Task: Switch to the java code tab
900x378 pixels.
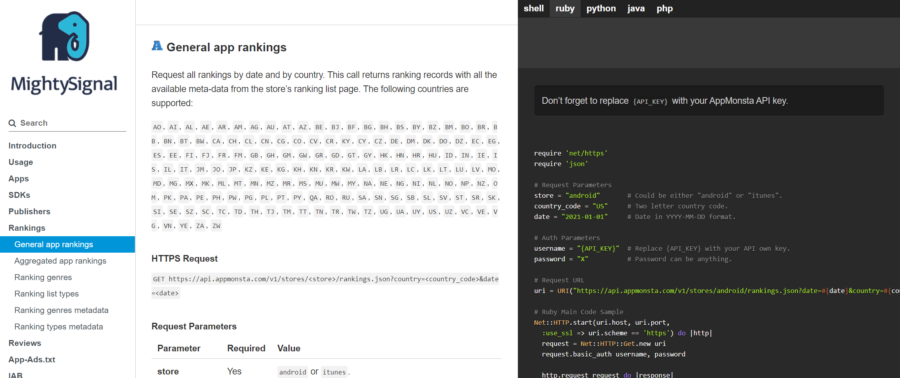Action: click(x=636, y=8)
